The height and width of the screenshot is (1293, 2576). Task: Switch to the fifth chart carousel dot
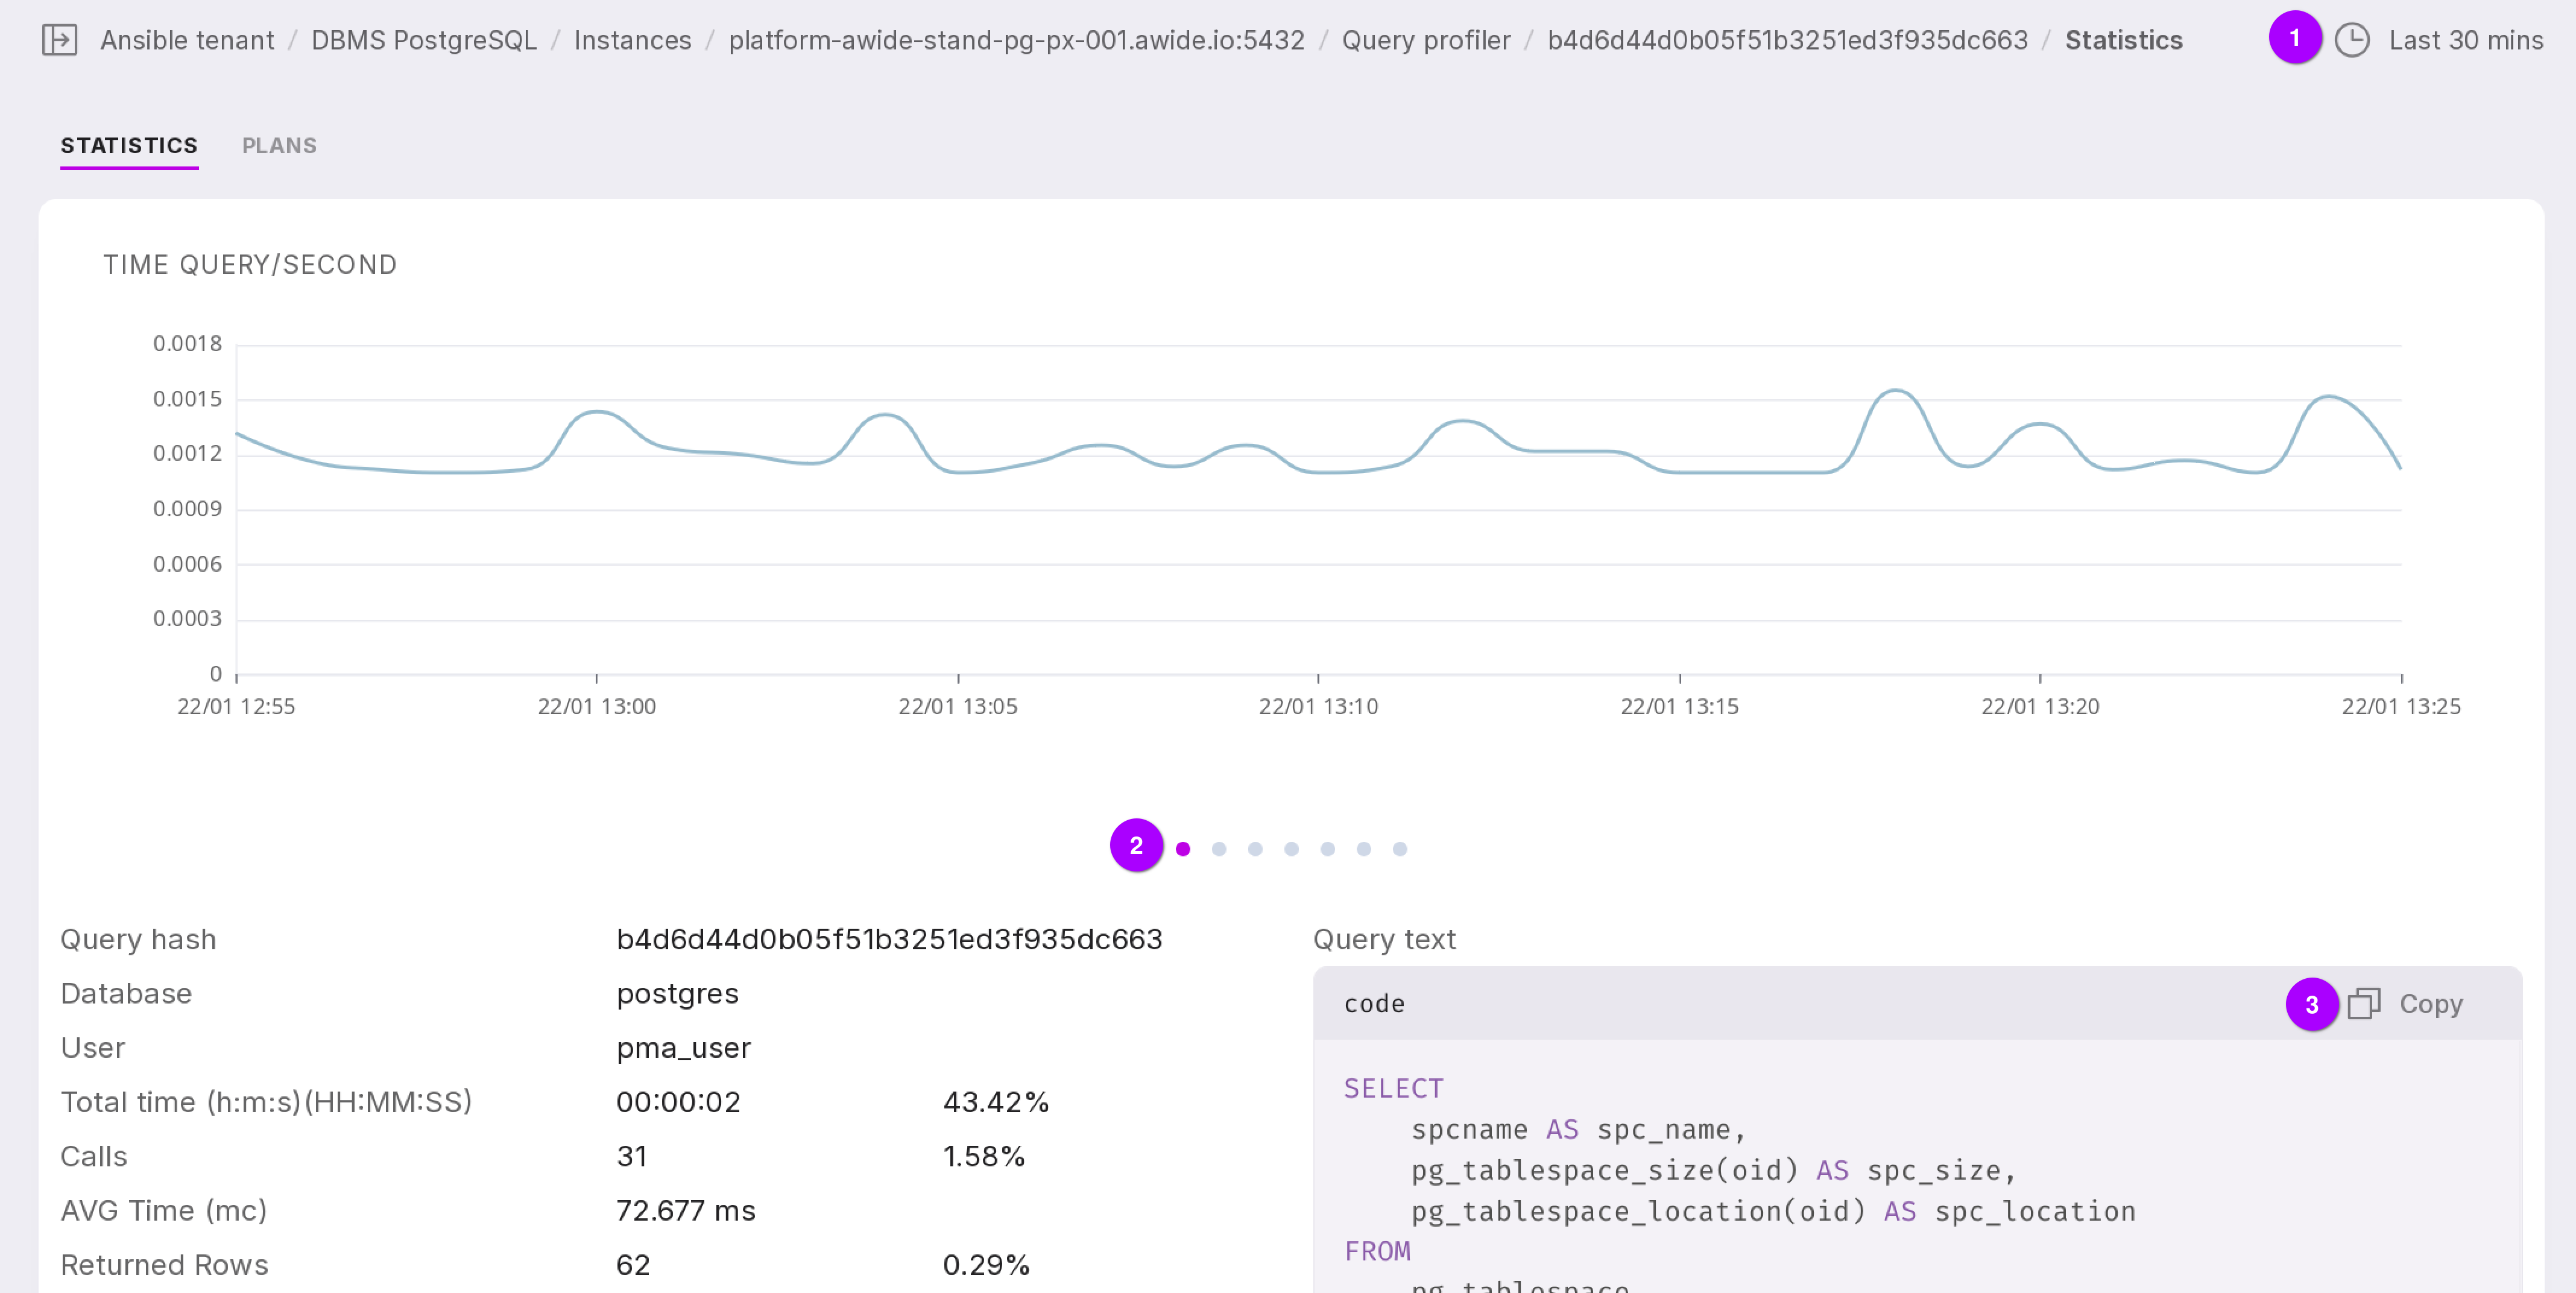tap(1327, 849)
